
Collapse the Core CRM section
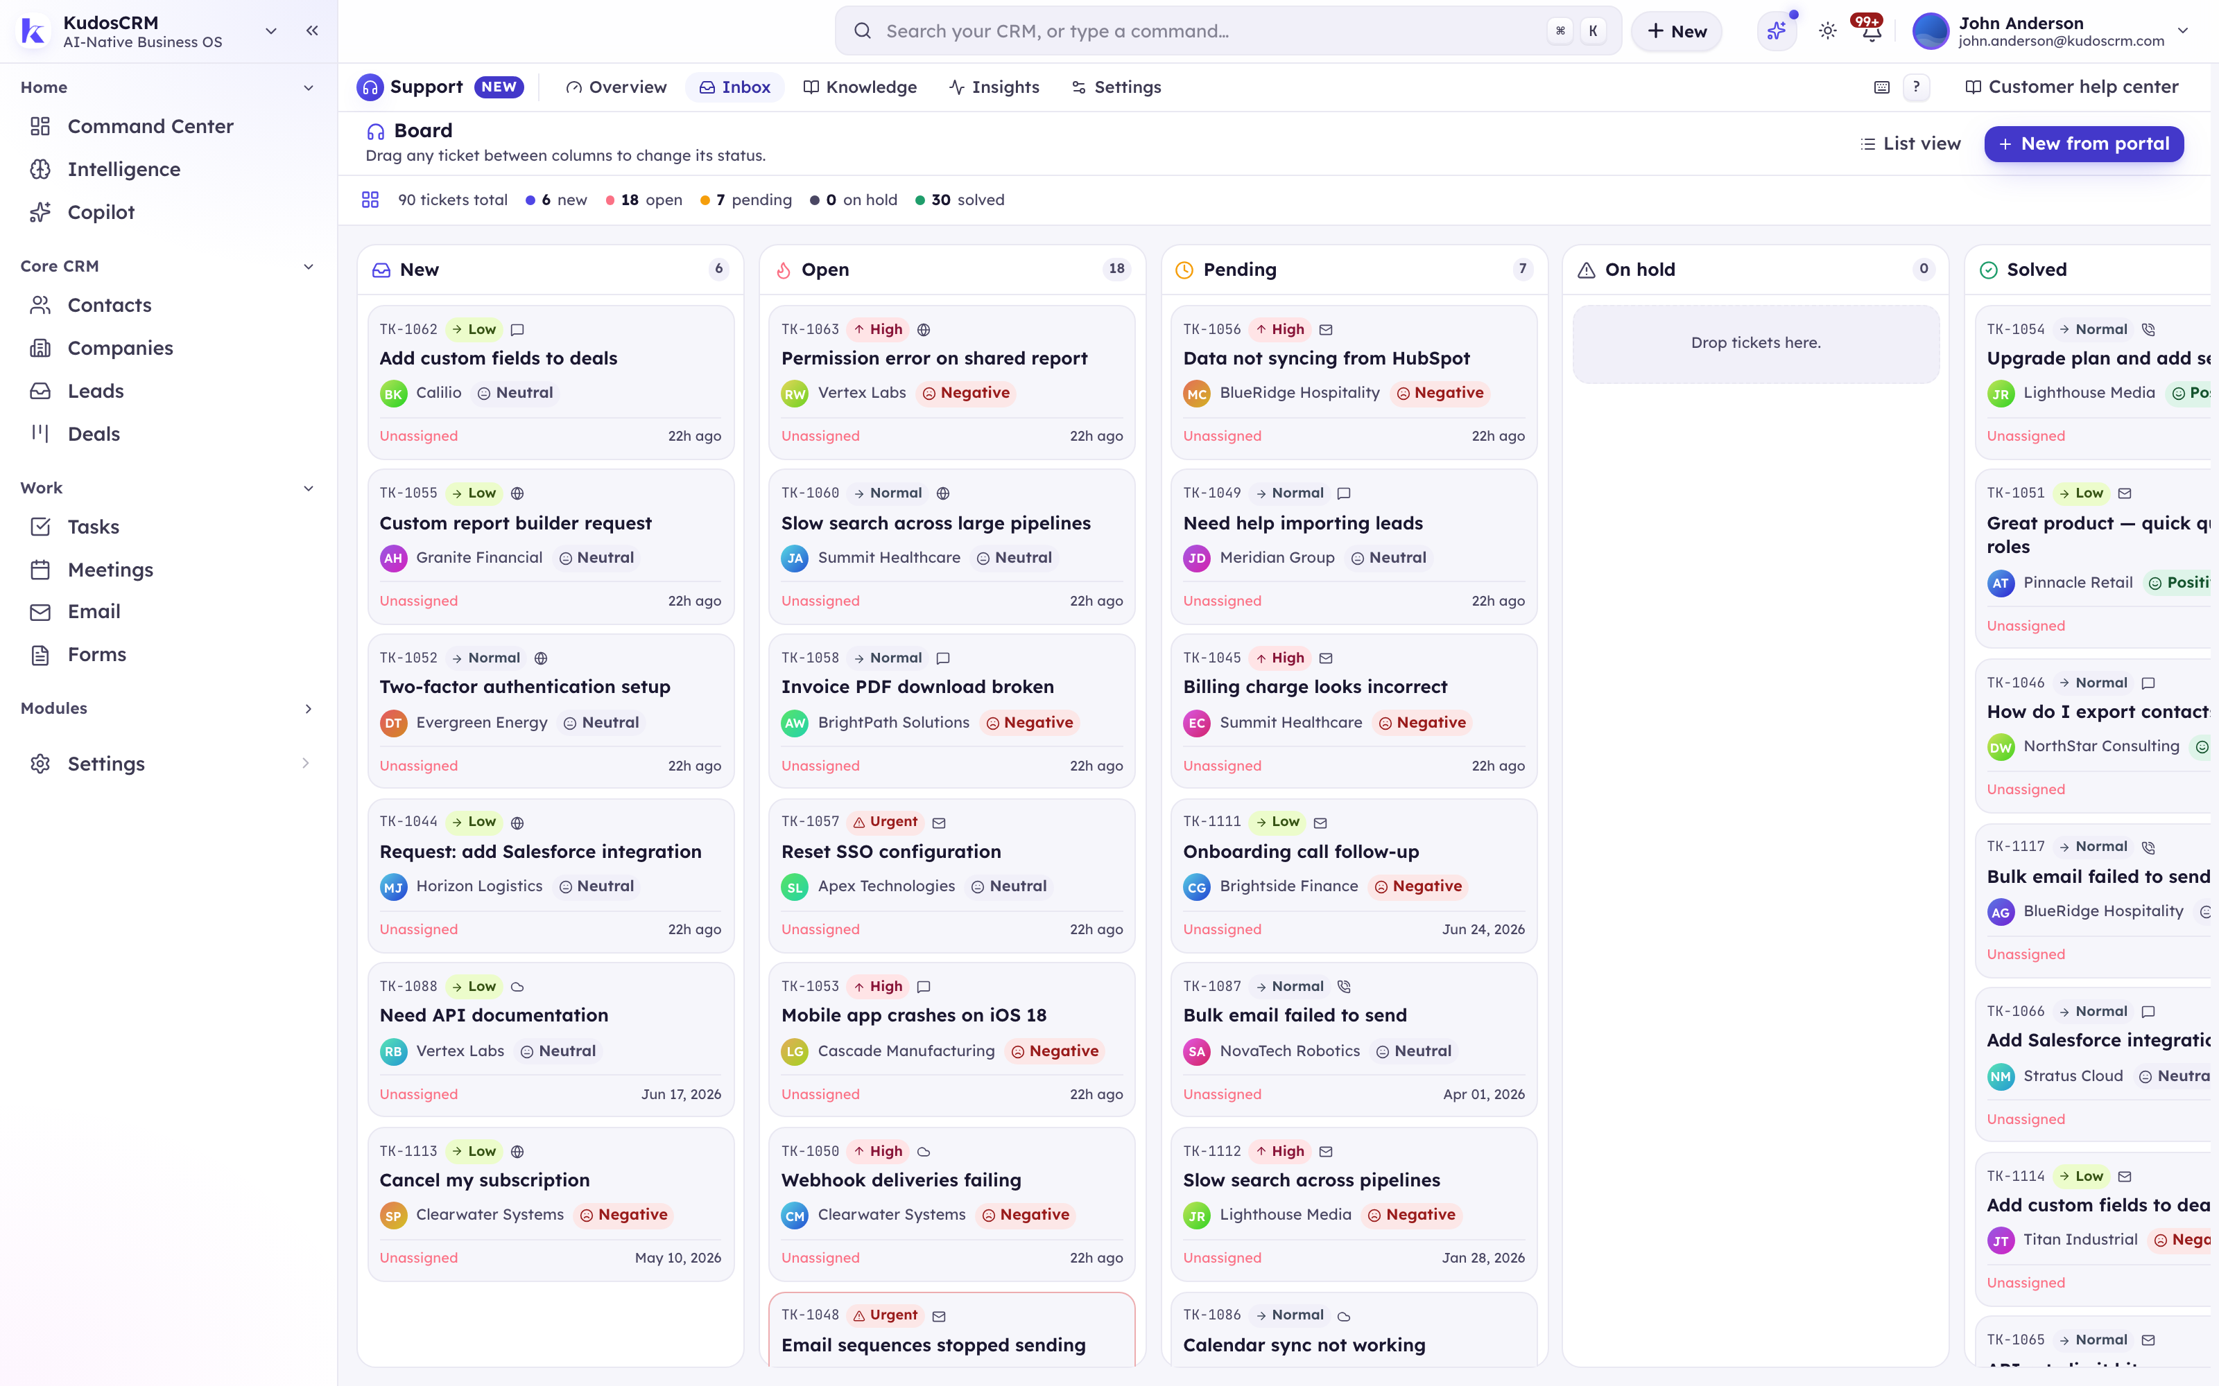point(308,267)
